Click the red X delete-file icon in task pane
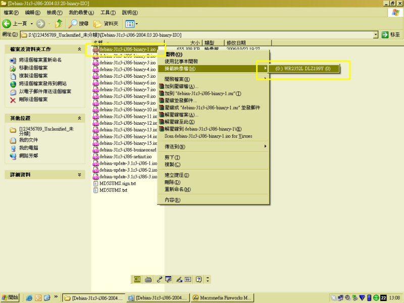The width and height of the screenshot is (404, 303). click(13, 100)
